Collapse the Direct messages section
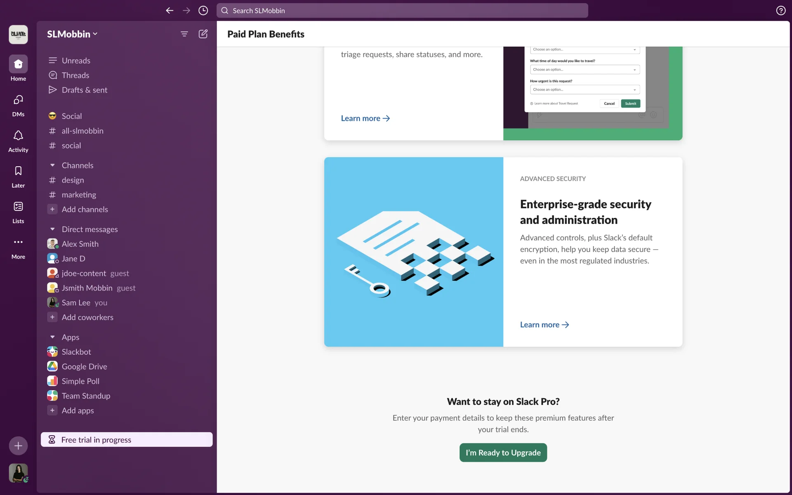The image size is (792, 495). point(52,229)
